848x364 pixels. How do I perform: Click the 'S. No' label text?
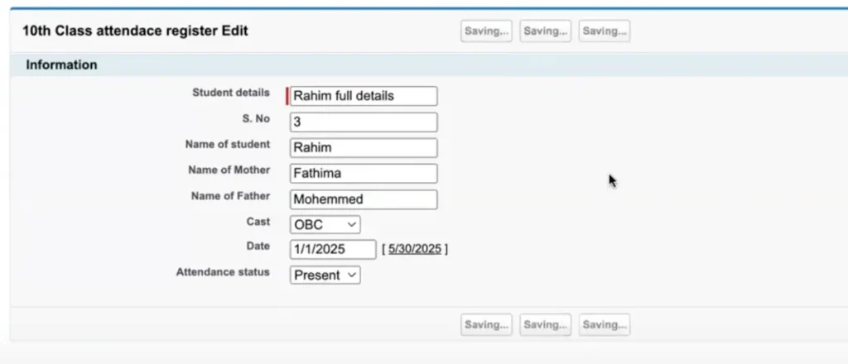(256, 119)
